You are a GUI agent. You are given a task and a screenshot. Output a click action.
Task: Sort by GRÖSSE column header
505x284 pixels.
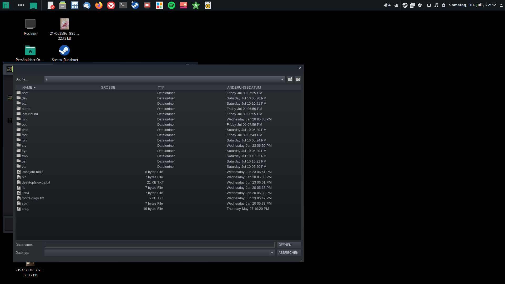coord(108,87)
